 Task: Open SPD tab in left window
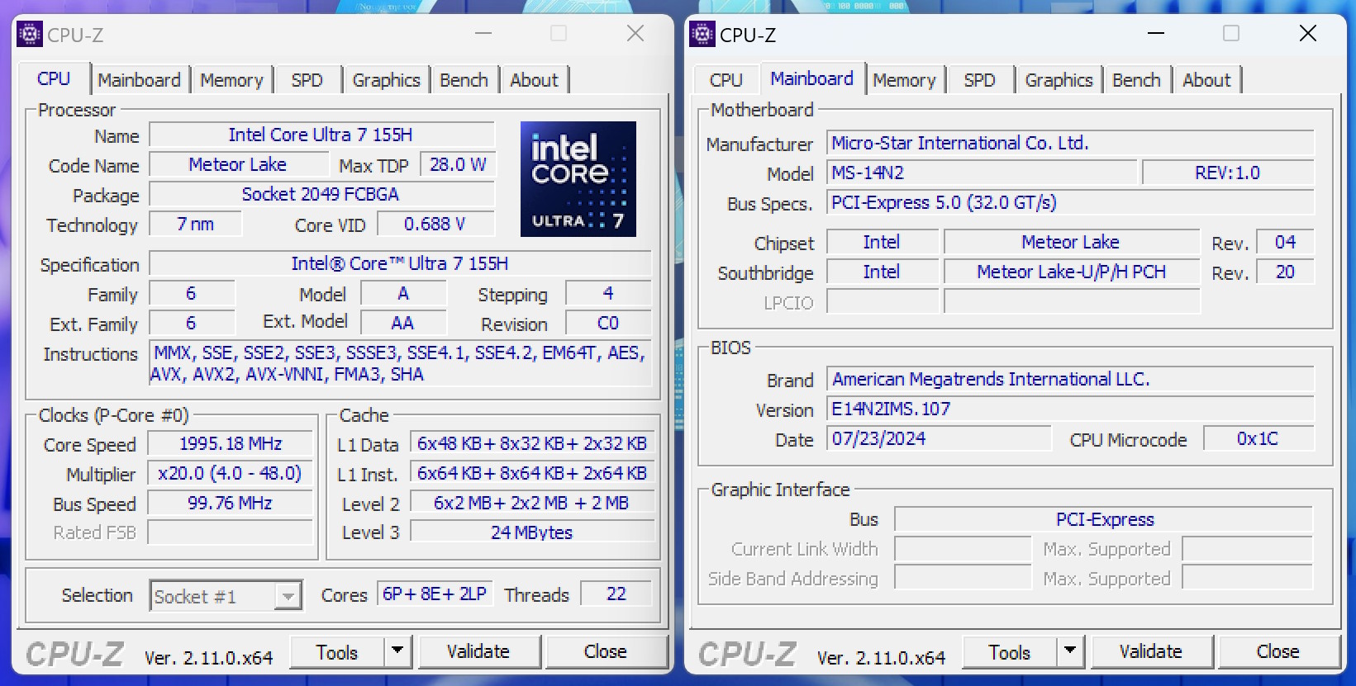click(307, 80)
